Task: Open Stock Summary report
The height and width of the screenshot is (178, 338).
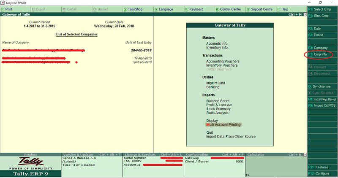Action: [218, 109]
